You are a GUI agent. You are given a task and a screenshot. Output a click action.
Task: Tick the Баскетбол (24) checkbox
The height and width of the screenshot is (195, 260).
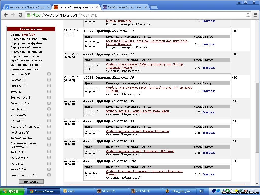click(x=49, y=74)
